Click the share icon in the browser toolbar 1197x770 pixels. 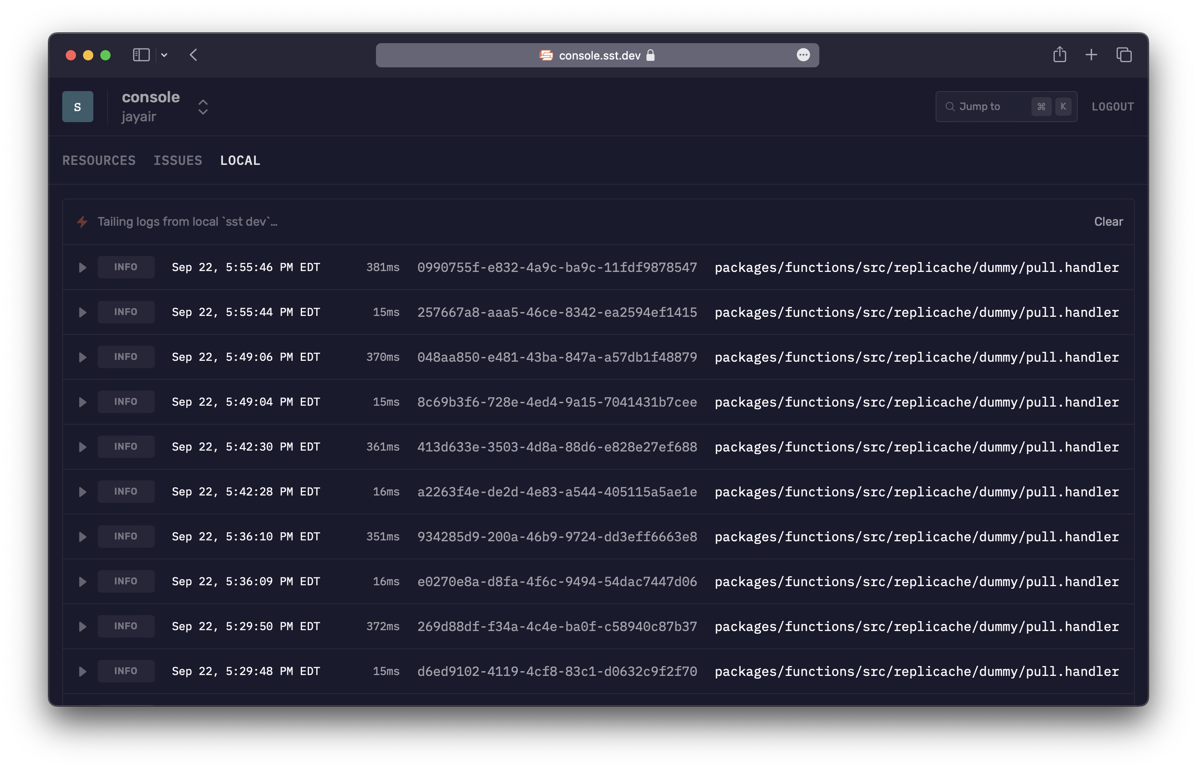[x=1059, y=54]
